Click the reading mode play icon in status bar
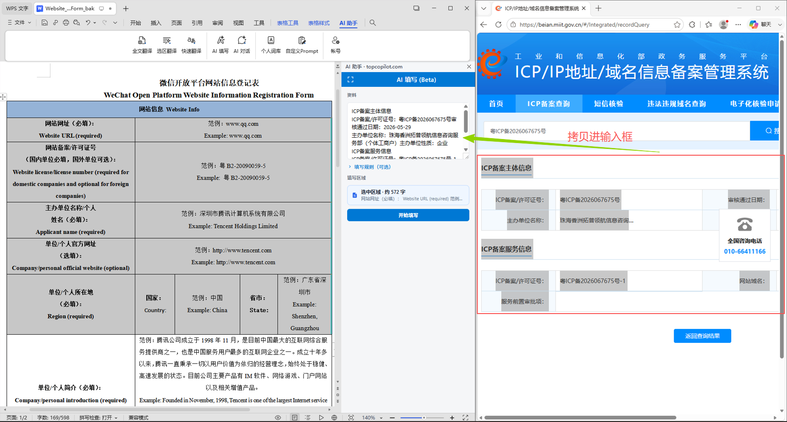 tap(321, 418)
